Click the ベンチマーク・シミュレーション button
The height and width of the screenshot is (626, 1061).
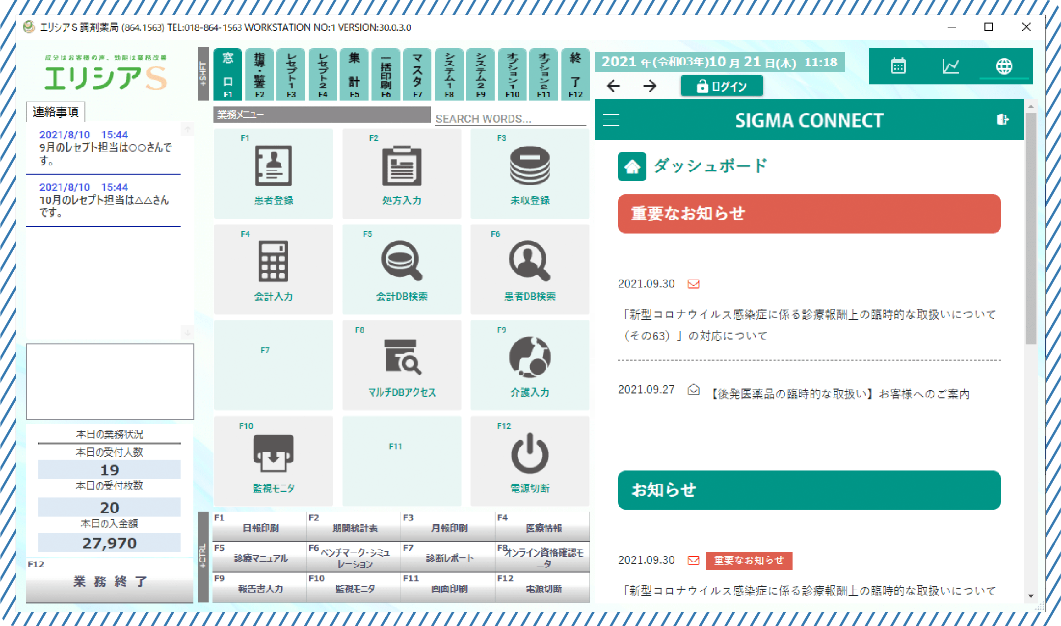pos(354,557)
